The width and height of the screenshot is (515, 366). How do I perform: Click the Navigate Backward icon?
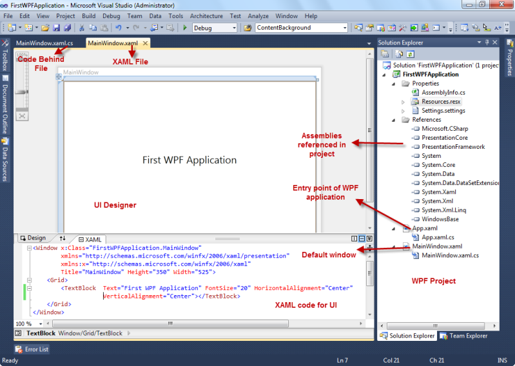(154, 28)
